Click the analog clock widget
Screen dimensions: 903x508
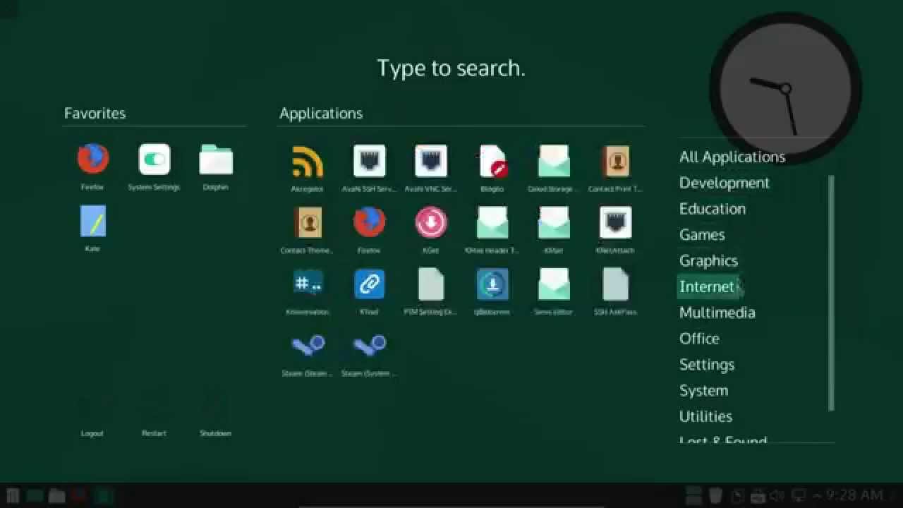tap(785, 88)
